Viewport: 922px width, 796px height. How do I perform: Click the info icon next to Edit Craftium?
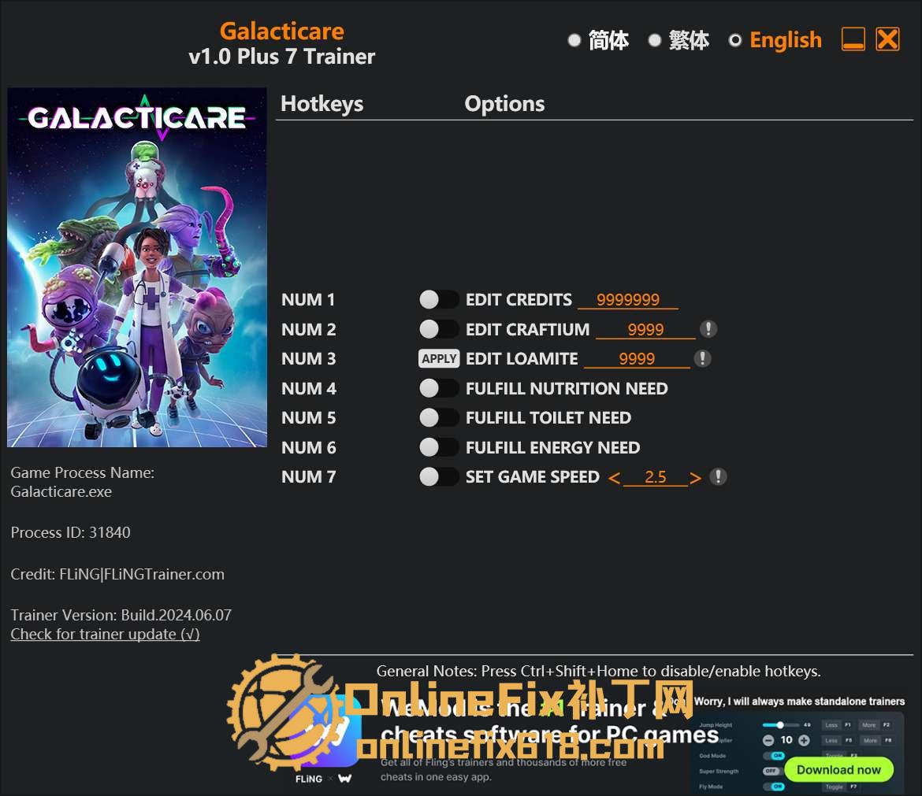(708, 329)
